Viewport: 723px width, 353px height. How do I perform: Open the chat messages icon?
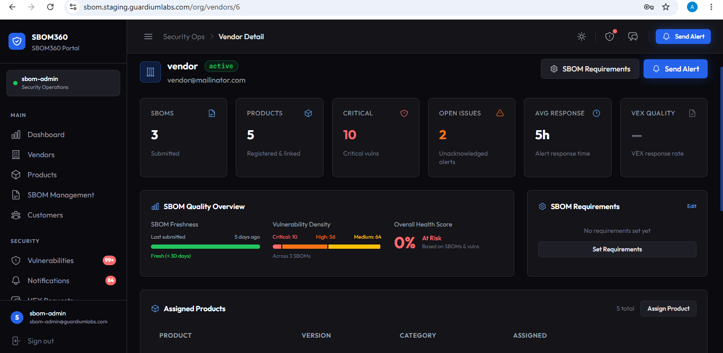[633, 37]
